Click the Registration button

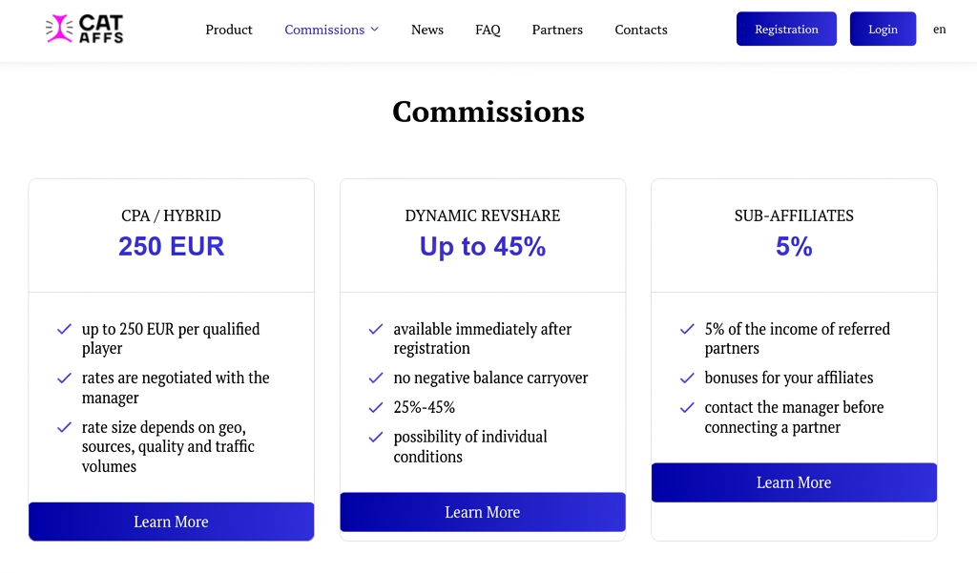pyautogui.click(x=786, y=29)
